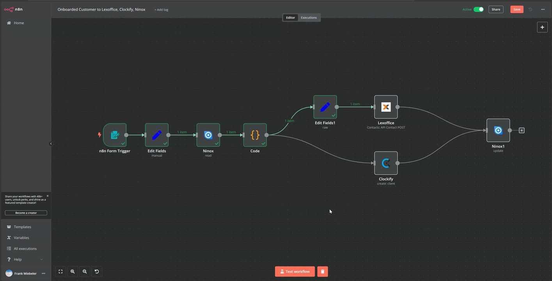This screenshot has width=552, height=281.
Task: Click the Code node output connector
Action: [x=266, y=135]
